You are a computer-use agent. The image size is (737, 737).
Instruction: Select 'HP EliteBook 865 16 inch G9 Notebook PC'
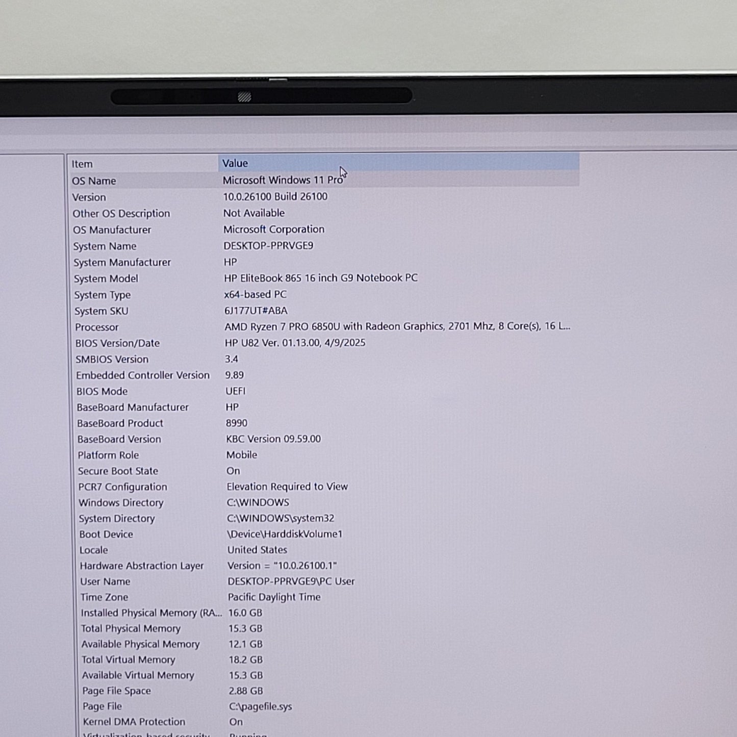[321, 278]
